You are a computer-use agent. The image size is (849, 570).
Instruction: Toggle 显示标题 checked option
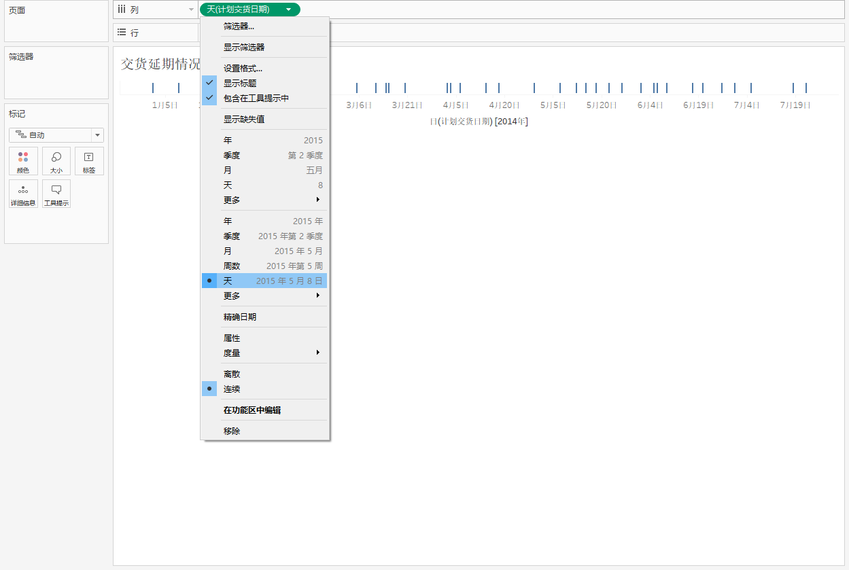(265, 83)
